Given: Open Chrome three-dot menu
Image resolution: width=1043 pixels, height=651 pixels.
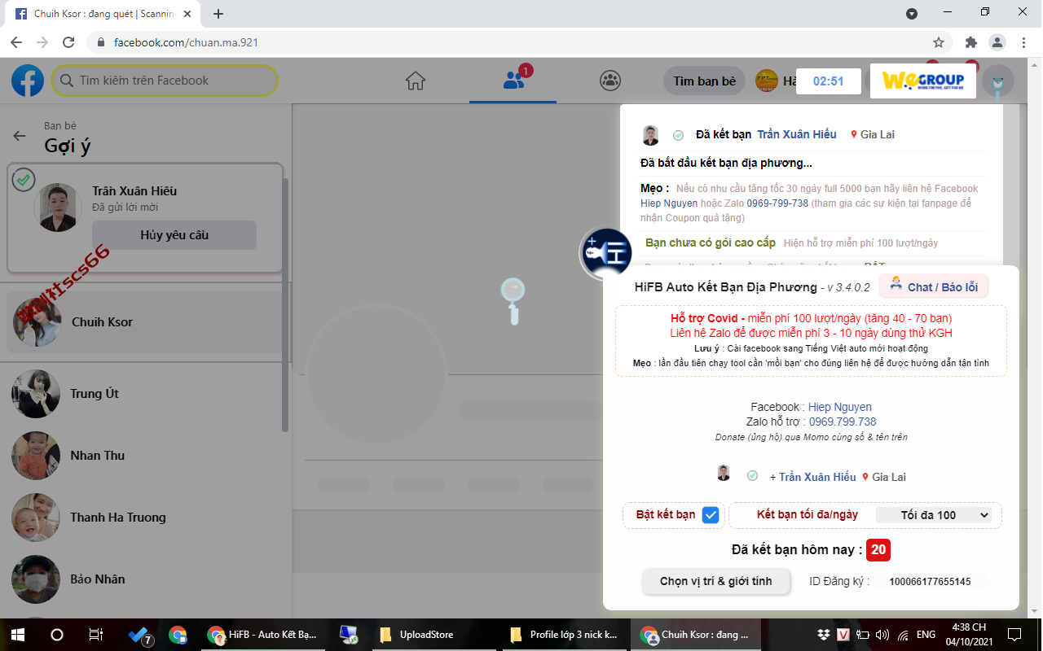Looking at the screenshot, I should (1023, 42).
